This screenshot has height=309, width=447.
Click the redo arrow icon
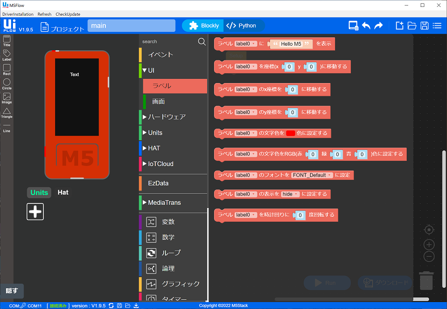coord(379,26)
